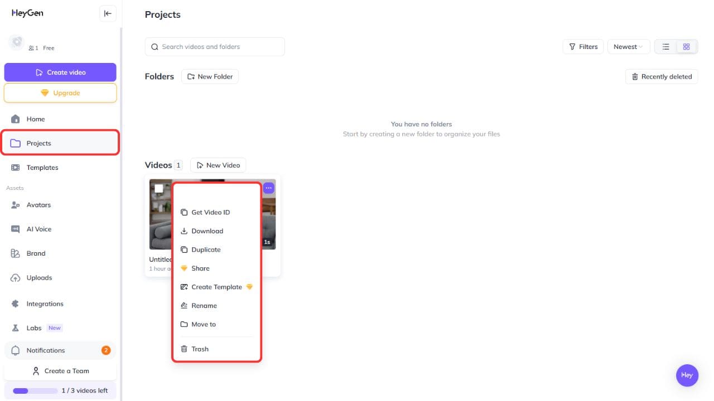Open Integrations from the sidebar
This screenshot has width=714, height=401.
45,304
